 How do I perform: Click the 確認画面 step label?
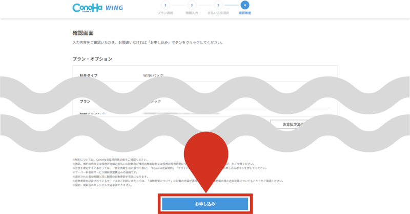tap(245, 12)
